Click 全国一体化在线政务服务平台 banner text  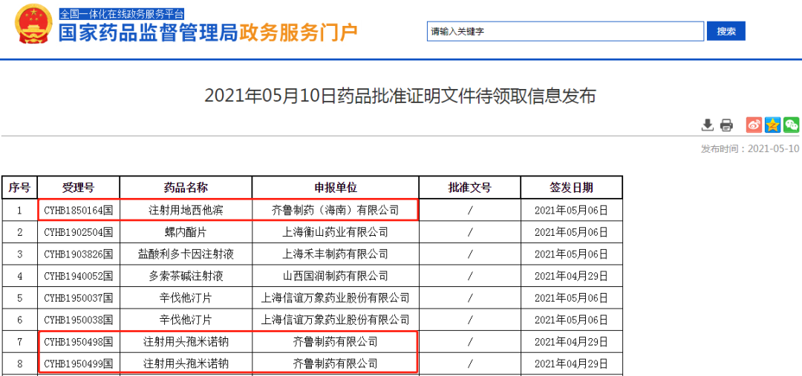[x=122, y=14]
